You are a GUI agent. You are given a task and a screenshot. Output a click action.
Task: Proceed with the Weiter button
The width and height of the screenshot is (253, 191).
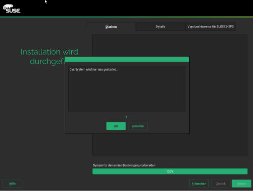tap(242, 184)
